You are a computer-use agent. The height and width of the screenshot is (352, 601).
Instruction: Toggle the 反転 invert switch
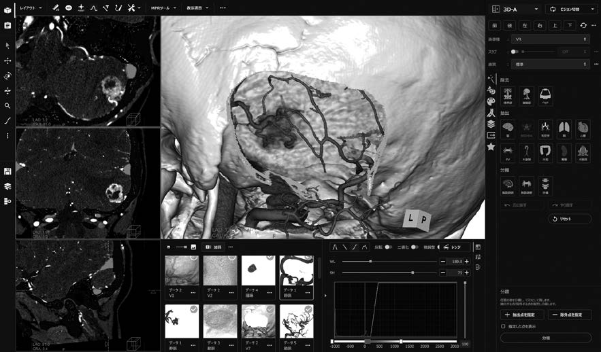click(x=388, y=247)
